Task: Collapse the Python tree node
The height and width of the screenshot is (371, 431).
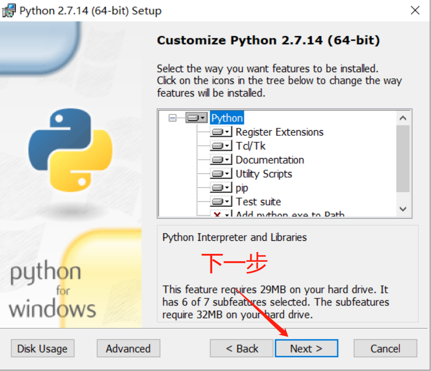Action: [x=172, y=118]
